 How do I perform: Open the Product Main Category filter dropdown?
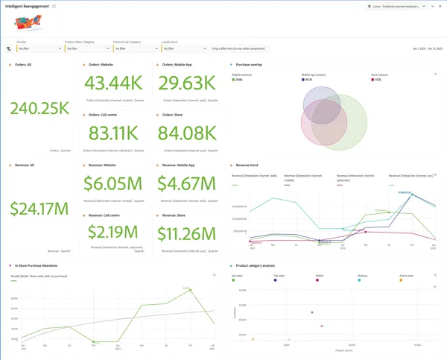pyautogui.click(x=88, y=48)
